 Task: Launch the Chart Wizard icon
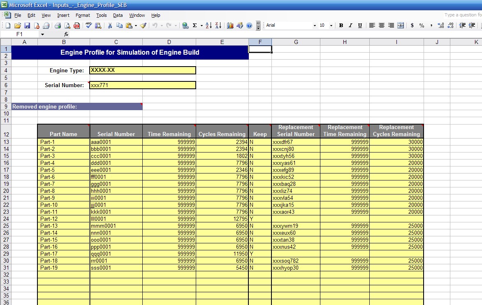230,25
